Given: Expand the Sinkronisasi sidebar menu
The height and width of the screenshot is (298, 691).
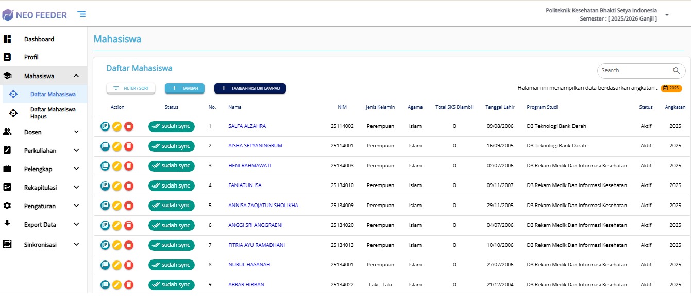Looking at the screenshot, I should [x=76, y=244].
